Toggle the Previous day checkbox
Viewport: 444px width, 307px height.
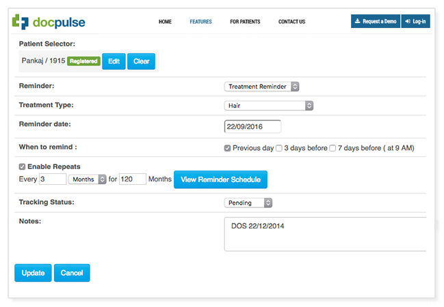227,148
